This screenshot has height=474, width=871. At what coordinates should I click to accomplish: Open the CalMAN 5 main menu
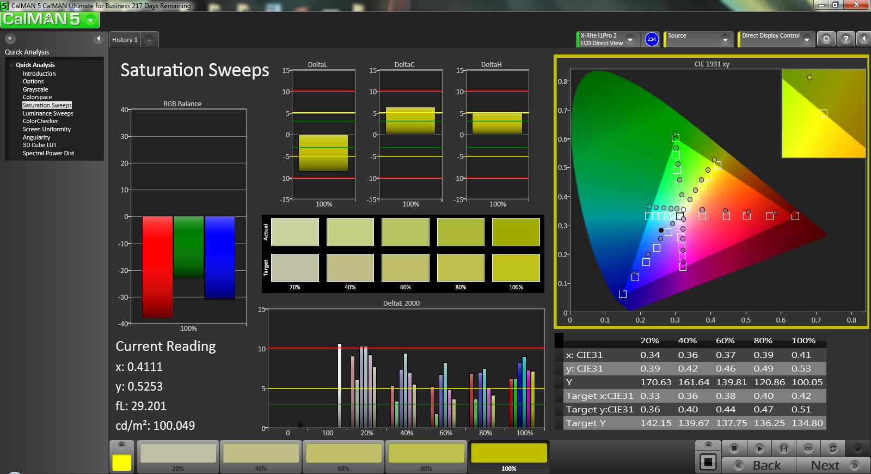50,20
